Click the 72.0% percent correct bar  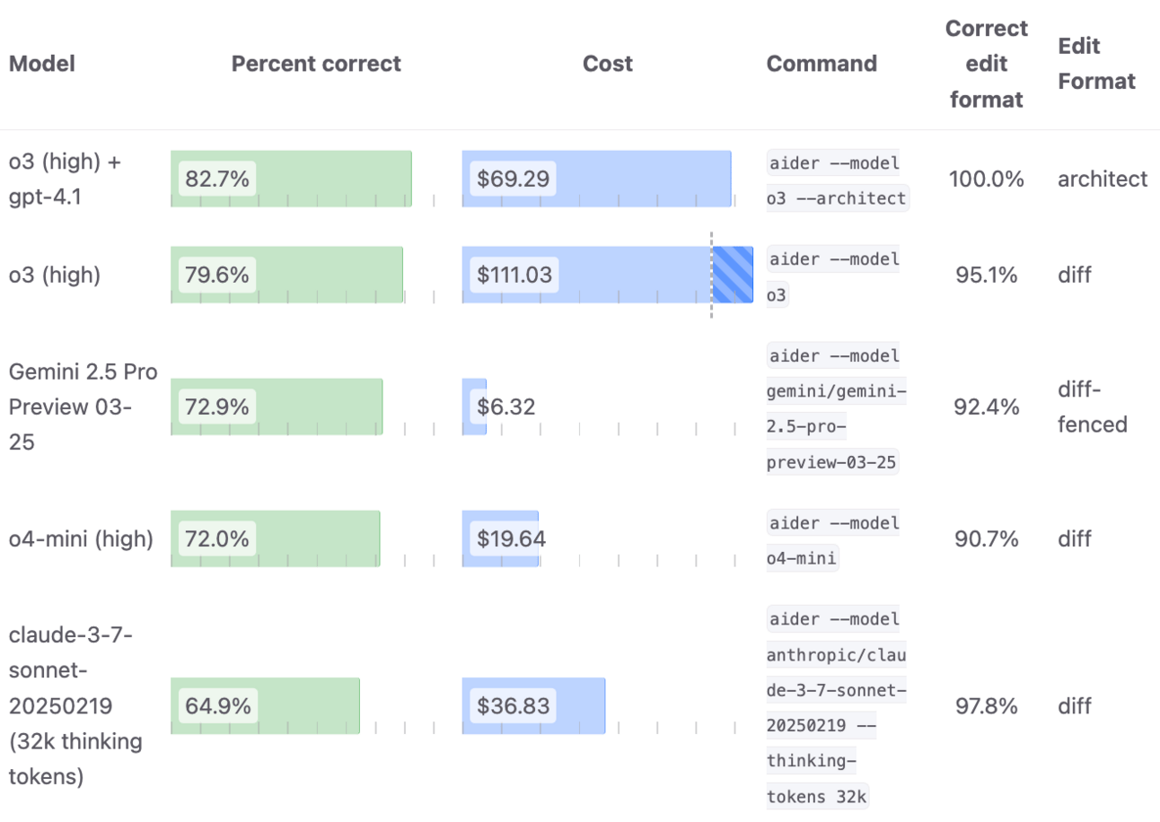275,539
